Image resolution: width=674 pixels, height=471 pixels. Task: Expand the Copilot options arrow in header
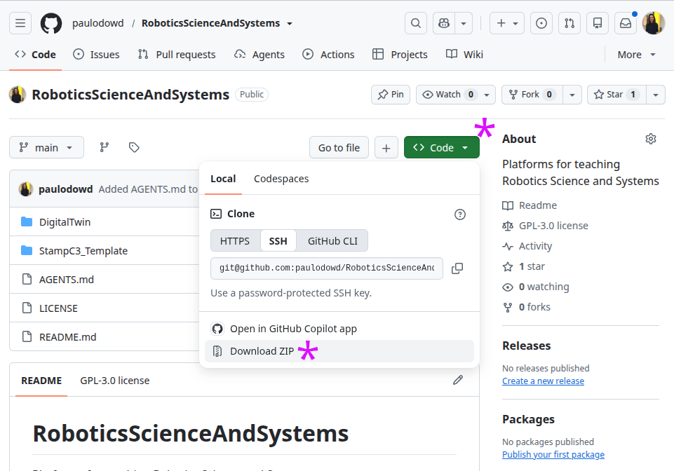coord(464,22)
